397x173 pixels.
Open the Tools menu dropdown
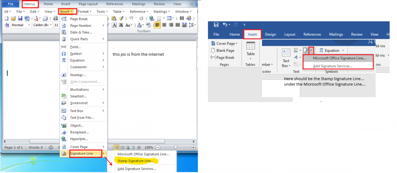[x=102, y=11]
